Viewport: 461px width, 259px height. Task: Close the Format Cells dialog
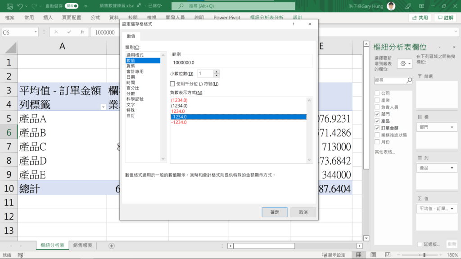coord(310,24)
